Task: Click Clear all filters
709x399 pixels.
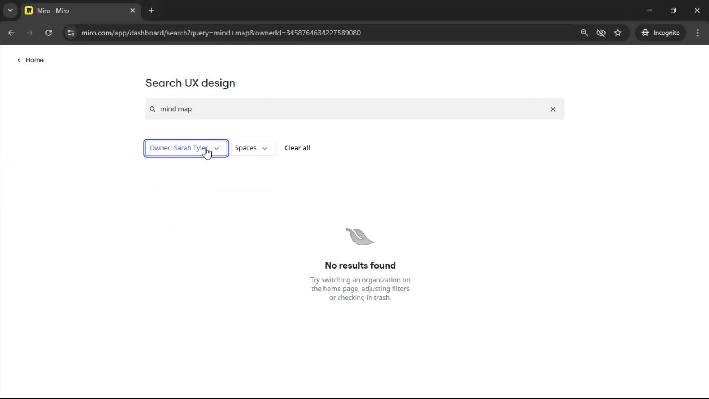Action: 297,148
